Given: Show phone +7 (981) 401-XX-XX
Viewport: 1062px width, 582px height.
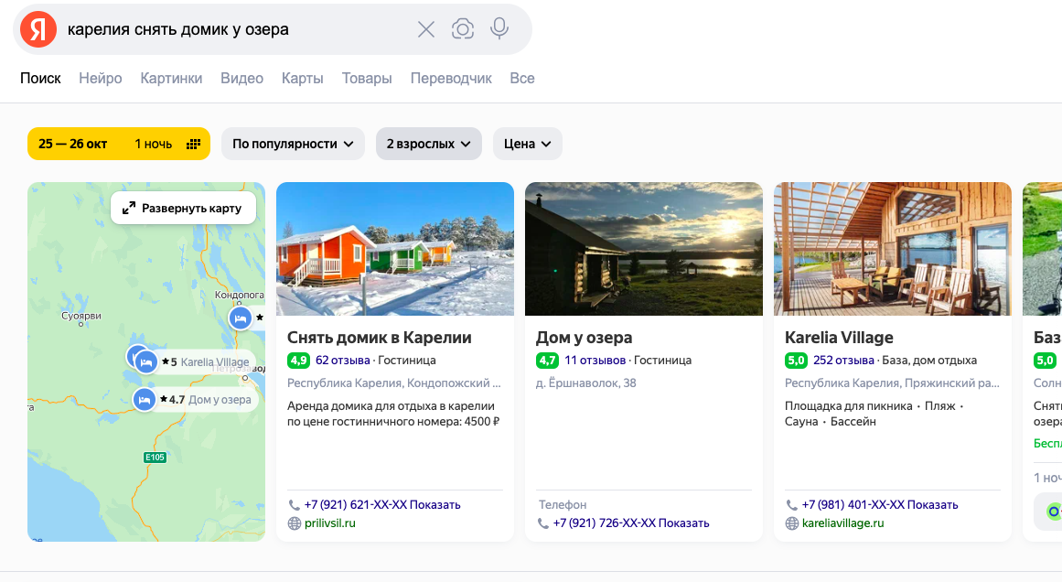Looking at the screenshot, I should point(880,505).
